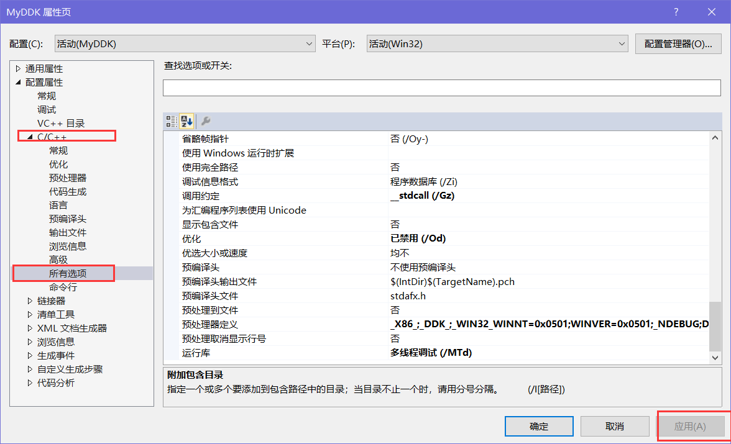This screenshot has width=731, height=444.
Task: Open the 配置(C) dropdown
Action: (x=185, y=44)
